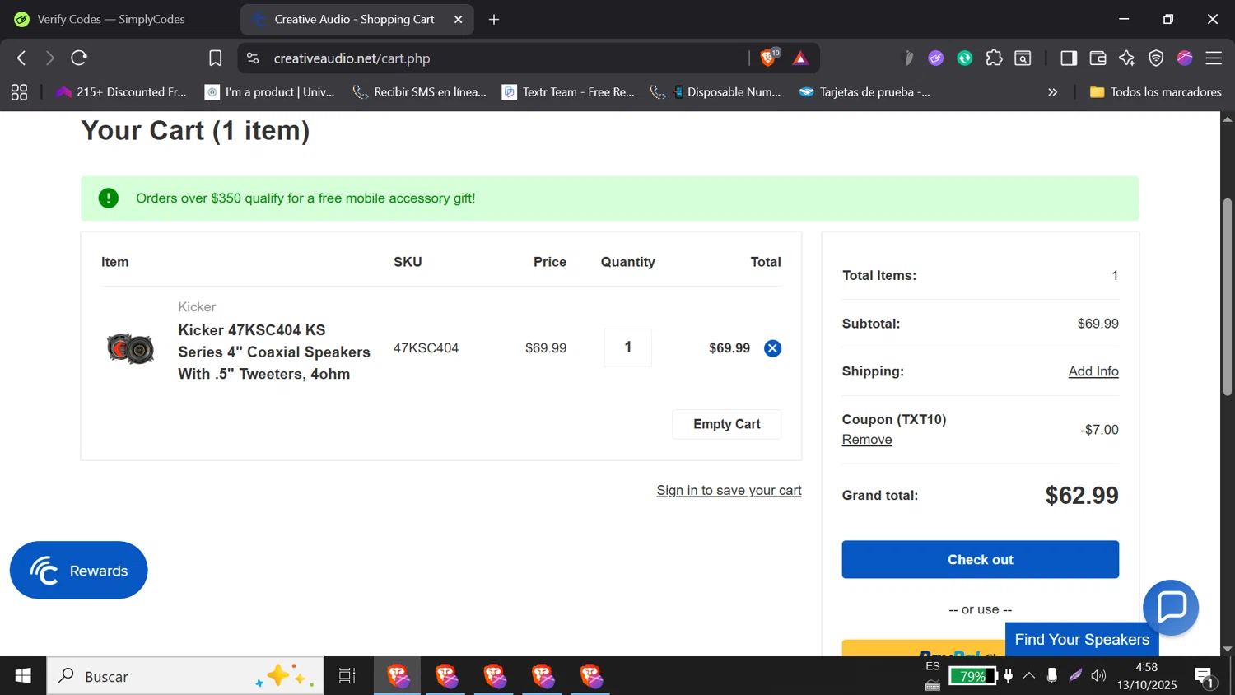Click the free mobile accessory gift notice
The width and height of the screenshot is (1235, 695).
[x=609, y=198]
